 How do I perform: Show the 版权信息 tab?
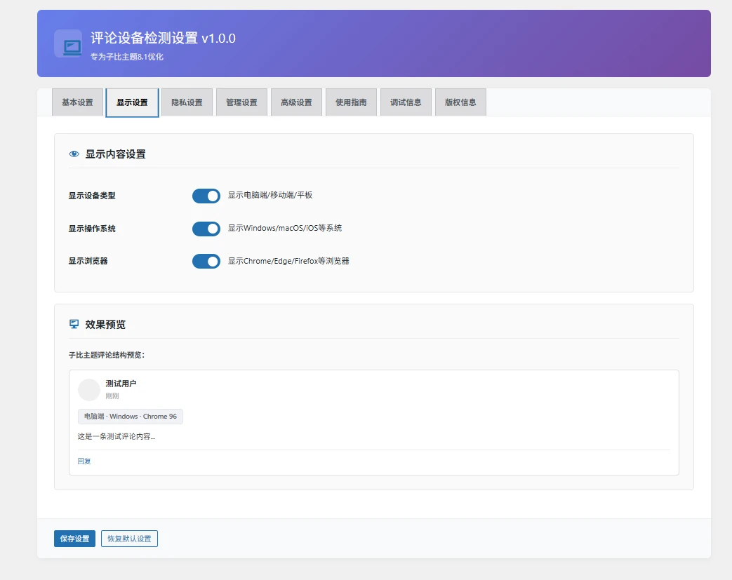click(x=460, y=102)
